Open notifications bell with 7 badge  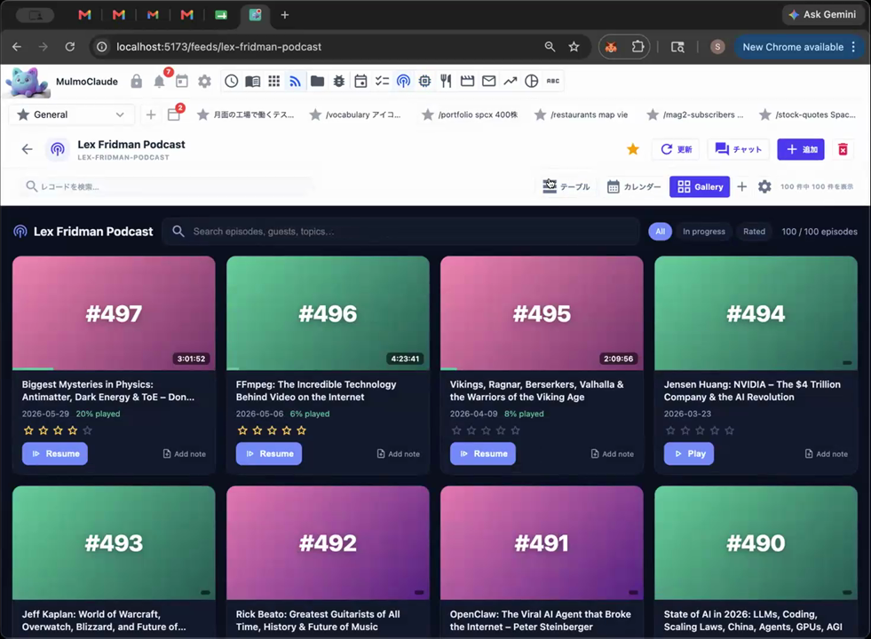pyautogui.click(x=160, y=82)
